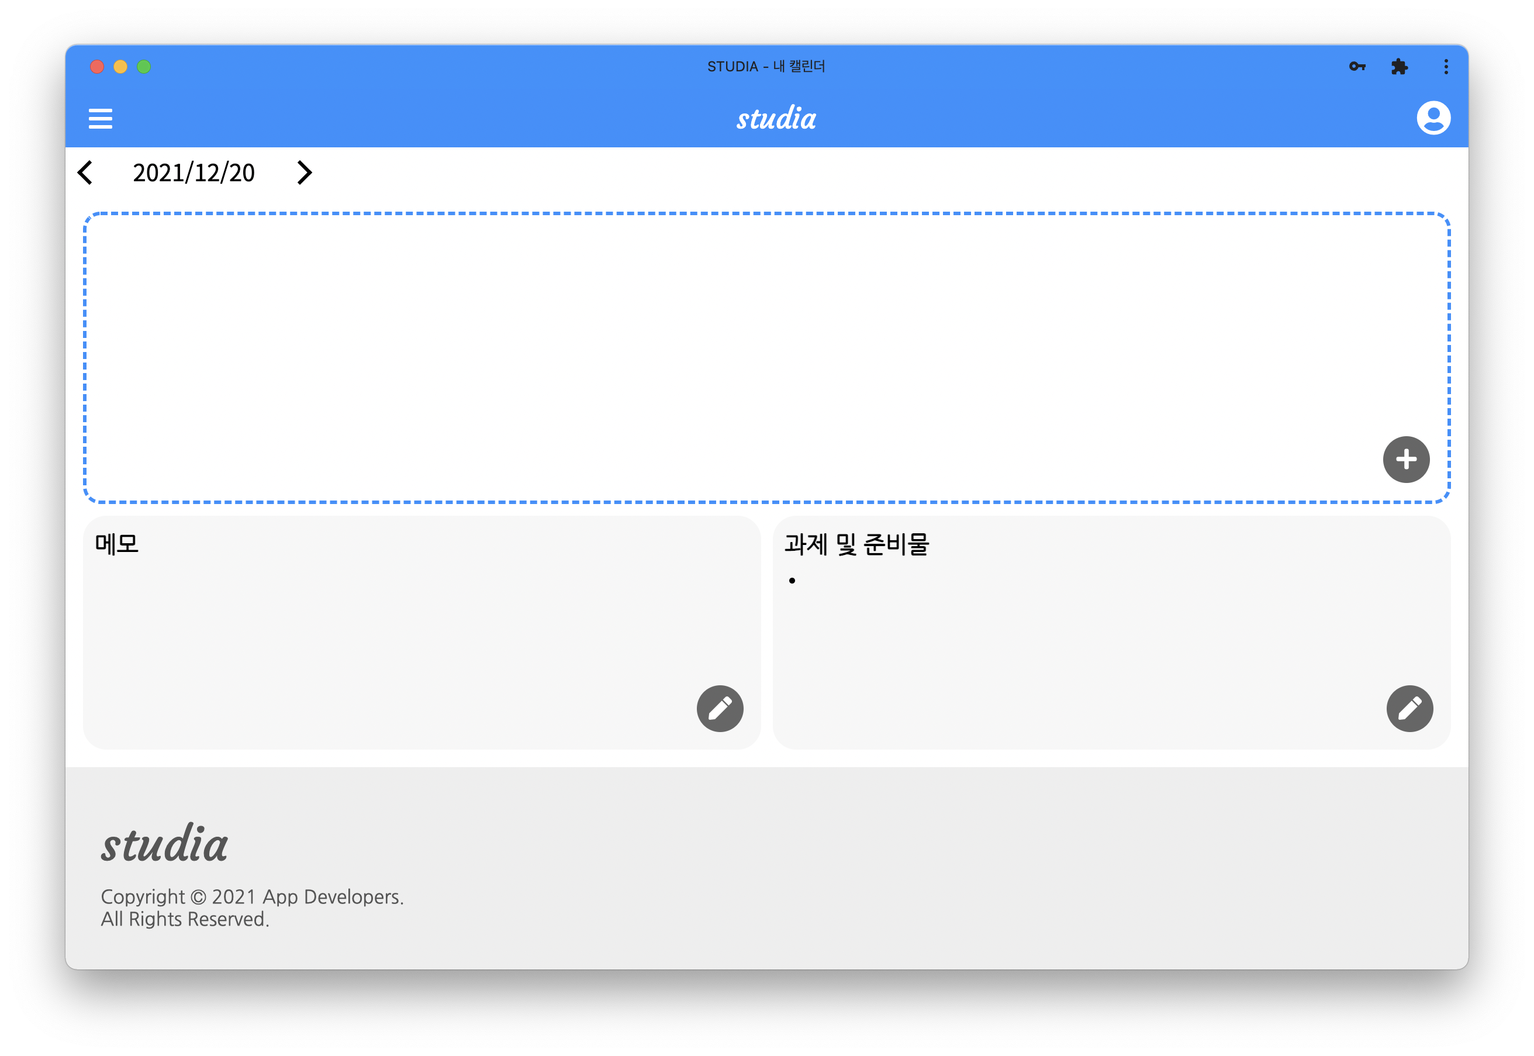1534x1056 pixels.
Task: Click the date 2021/12/20
Action: (193, 172)
